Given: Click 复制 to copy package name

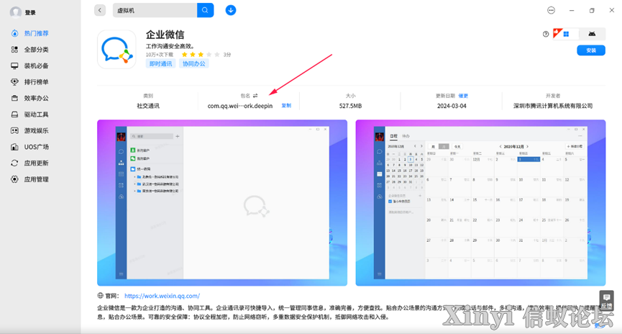Looking at the screenshot, I should pyautogui.click(x=286, y=106).
